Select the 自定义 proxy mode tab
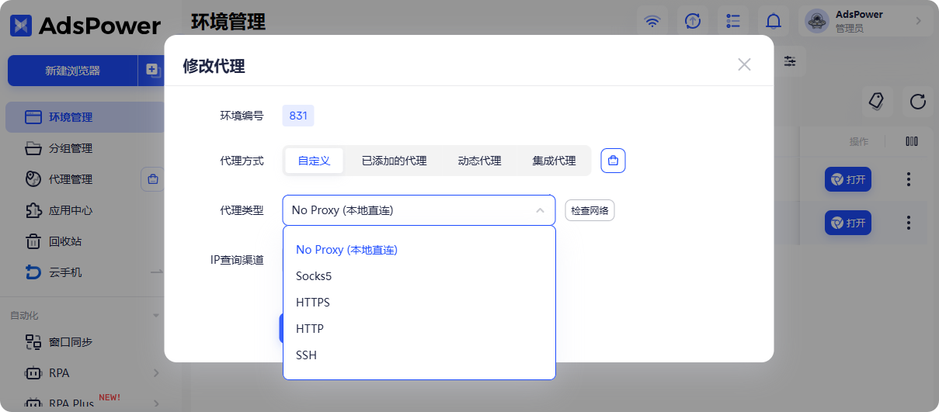 [x=315, y=161]
